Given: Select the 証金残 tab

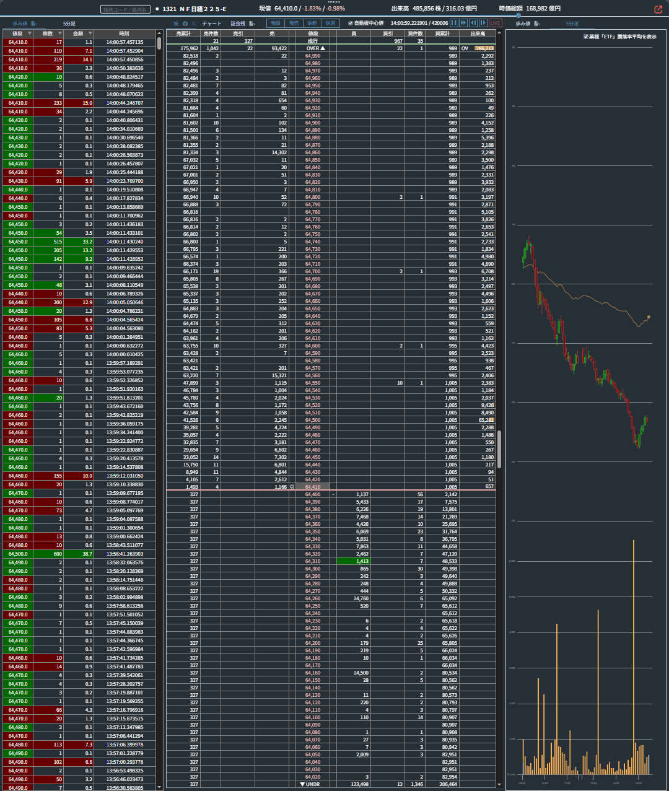Looking at the screenshot, I should [x=238, y=24].
